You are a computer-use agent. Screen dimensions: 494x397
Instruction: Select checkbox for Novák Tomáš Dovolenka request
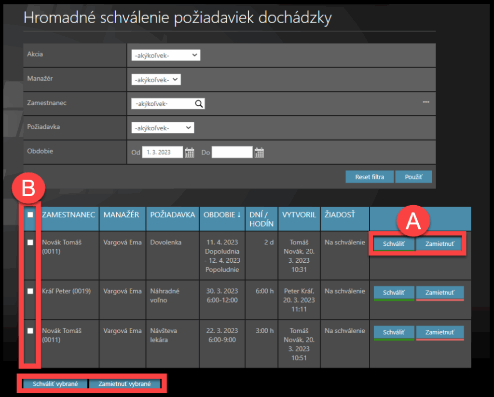(30, 242)
